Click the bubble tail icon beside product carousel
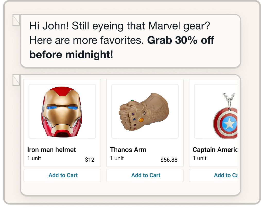The width and height of the screenshot is (261, 212). point(16,80)
